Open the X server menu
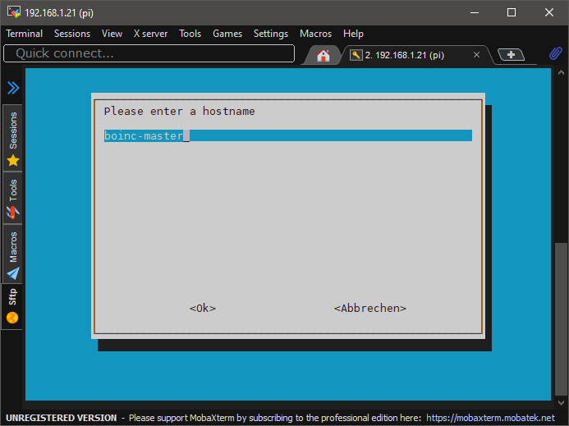The image size is (569, 426). [x=150, y=34]
